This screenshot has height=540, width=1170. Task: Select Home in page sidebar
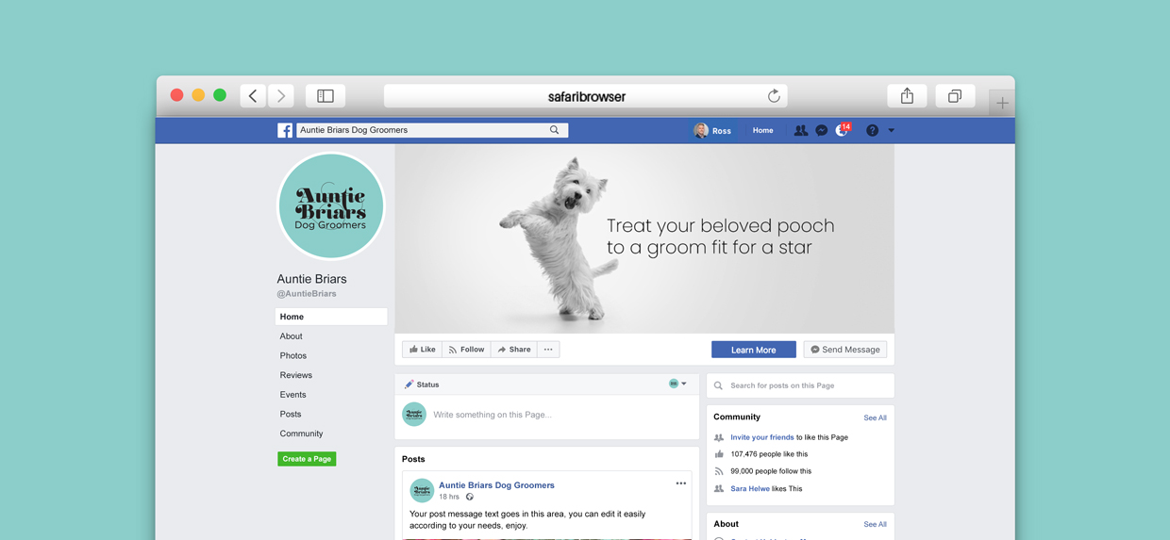(331, 317)
